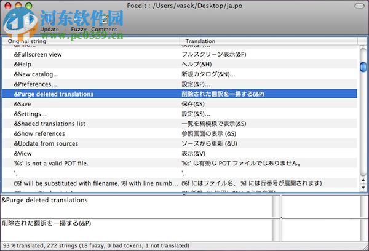The image size is (369, 251).
Task: Select the '&Show references' entry
Action: (x=39, y=133)
